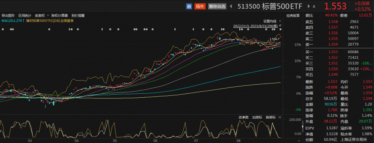The height and width of the screenshot is (143, 374).
Task: Click the 内盘 value 20.07万
Action: (366, 121)
